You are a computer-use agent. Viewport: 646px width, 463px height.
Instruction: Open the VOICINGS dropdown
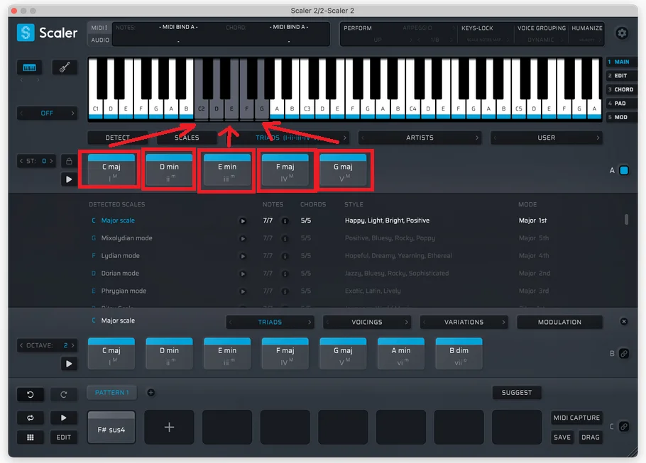[367, 322]
